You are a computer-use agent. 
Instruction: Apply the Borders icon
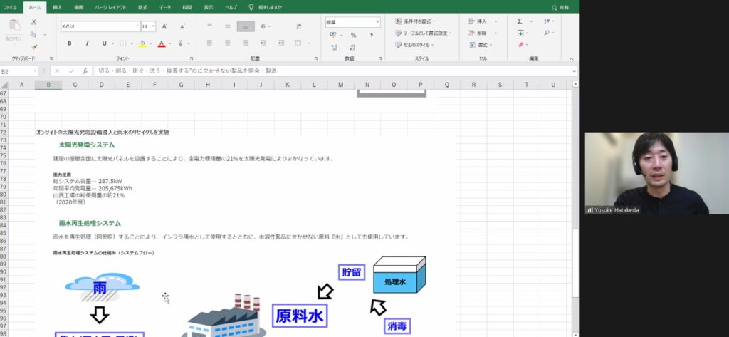123,43
